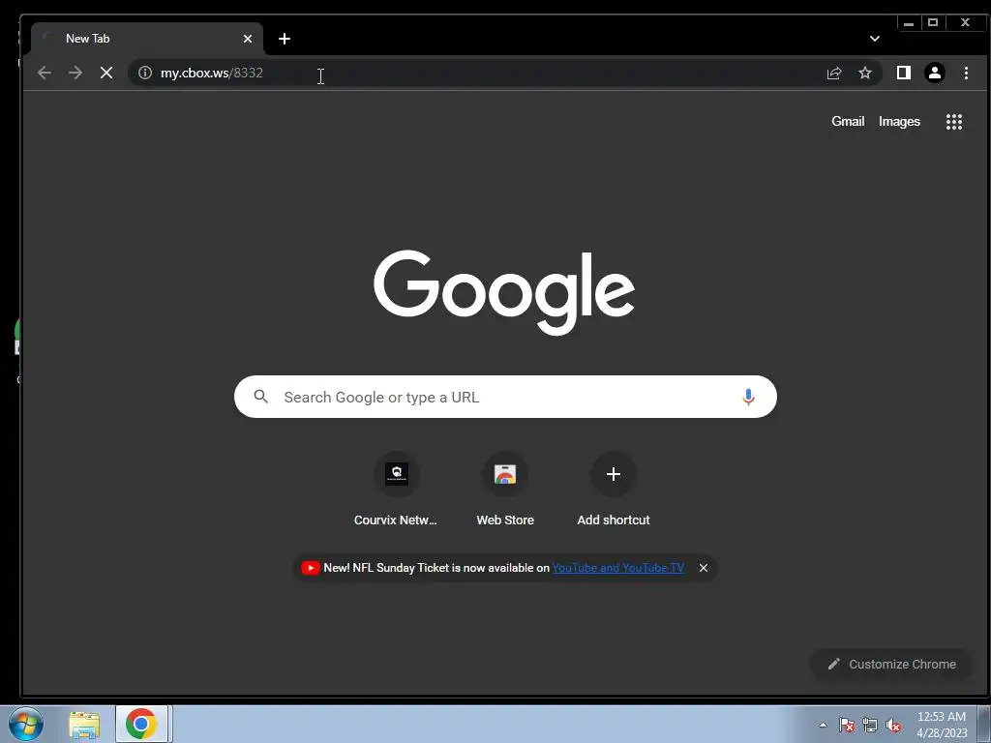Maximize the Chrome window
This screenshot has height=743, width=991.
(x=933, y=23)
